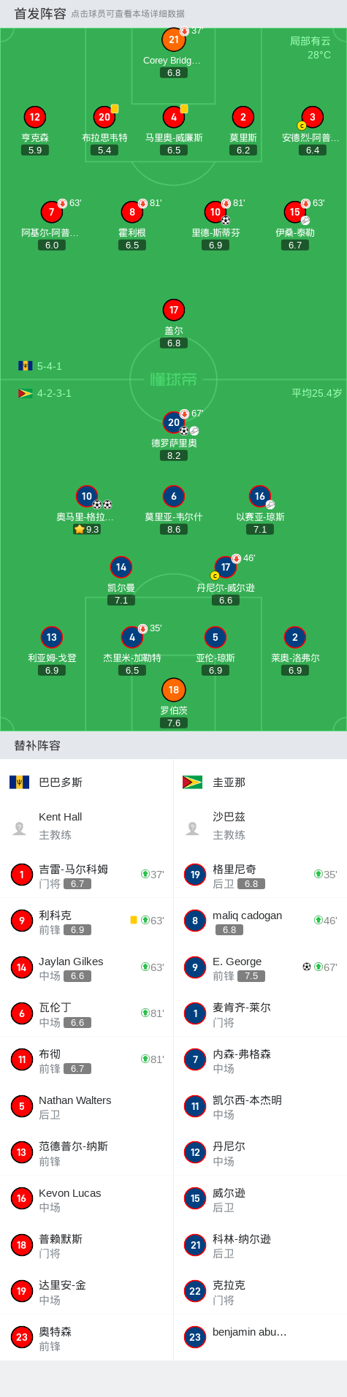The image size is (347, 1397).
Task: Click the Barbados flag in substitutes header
Action: click(x=19, y=782)
